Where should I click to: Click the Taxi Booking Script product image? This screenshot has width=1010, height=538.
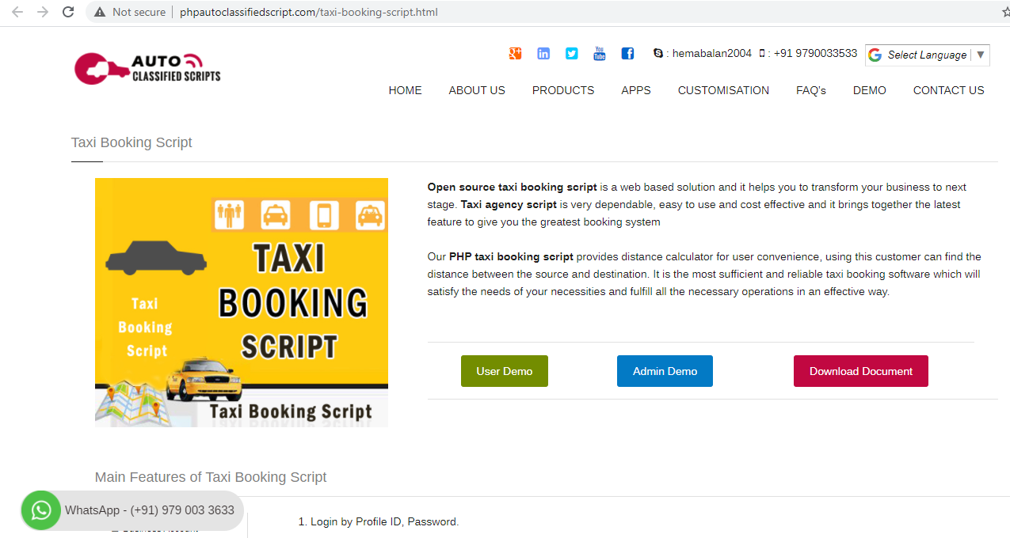(x=242, y=302)
